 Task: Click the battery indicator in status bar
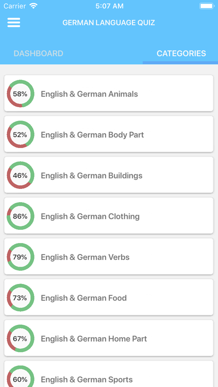(x=207, y=5)
